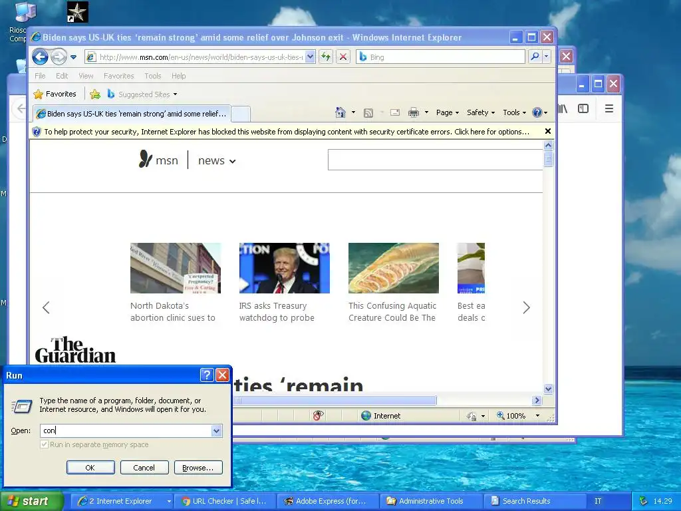Open the Safety command menu
This screenshot has width=681, height=511.
[480, 112]
